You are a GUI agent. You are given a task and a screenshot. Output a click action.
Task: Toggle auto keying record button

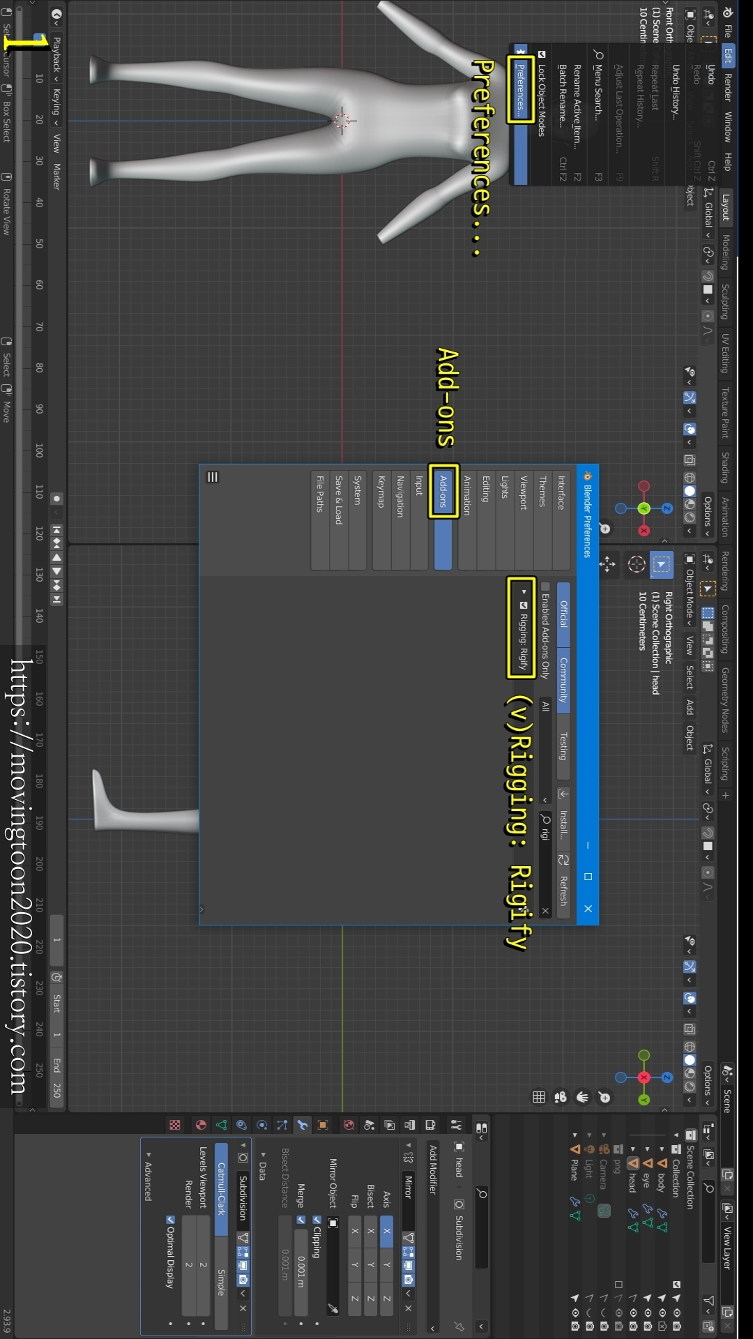coord(56,498)
